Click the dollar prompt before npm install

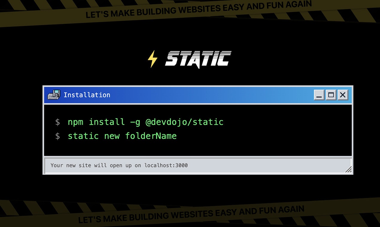[57, 122]
